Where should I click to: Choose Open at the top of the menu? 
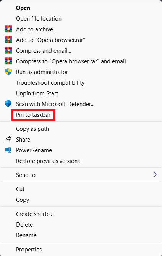23,8
